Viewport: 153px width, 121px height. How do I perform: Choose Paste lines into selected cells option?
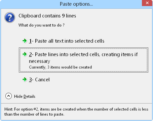pos(83,60)
